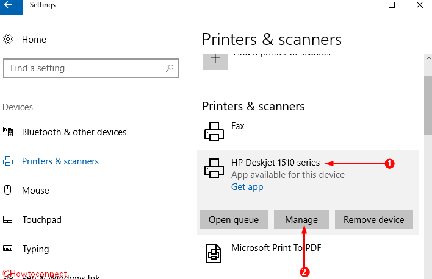The height and width of the screenshot is (279, 432).
Task: Close the Settings window
Action: pyautogui.click(x=420, y=5)
